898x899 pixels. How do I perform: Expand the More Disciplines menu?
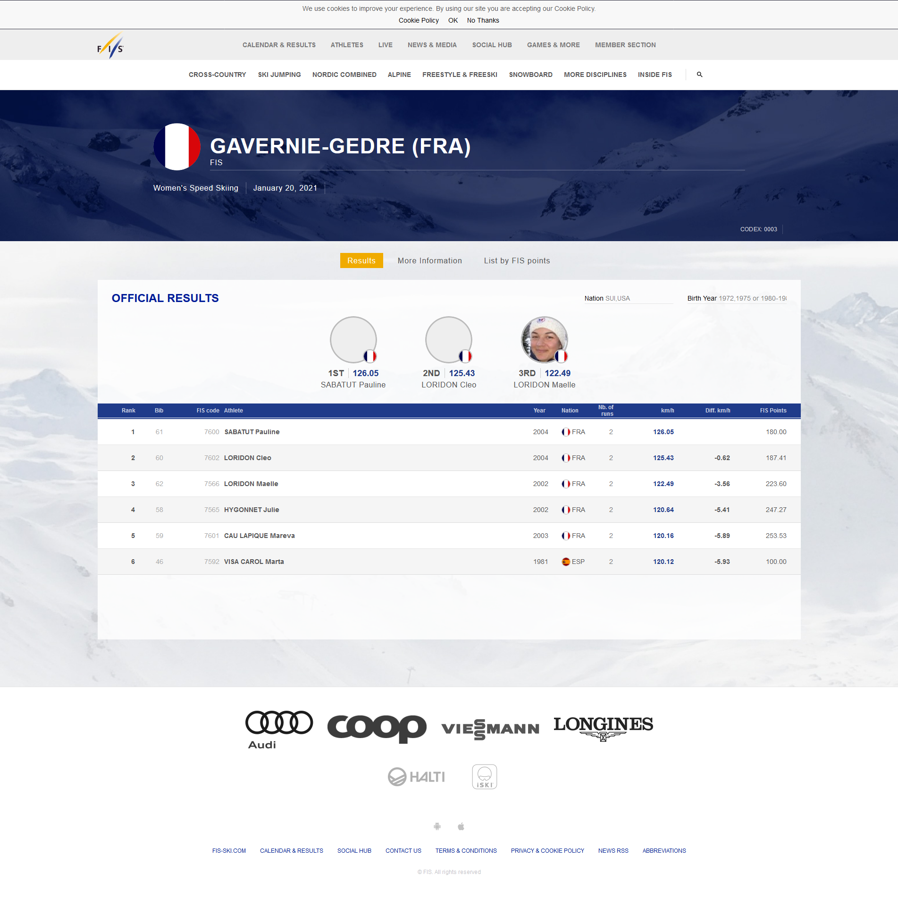pos(595,75)
